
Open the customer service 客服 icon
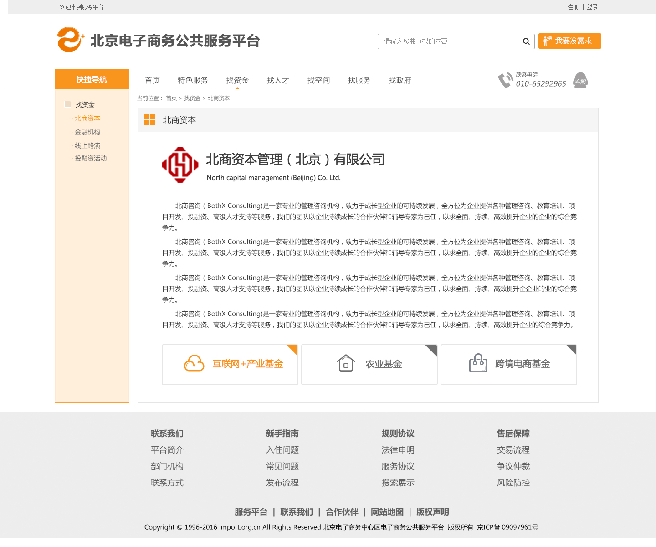(x=580, y=81)
